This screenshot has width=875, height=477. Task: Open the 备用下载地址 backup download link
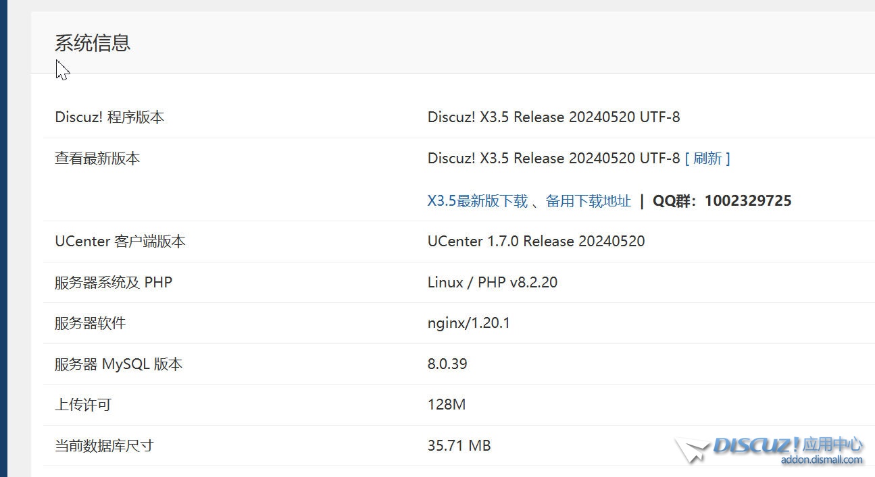point(588,201)
